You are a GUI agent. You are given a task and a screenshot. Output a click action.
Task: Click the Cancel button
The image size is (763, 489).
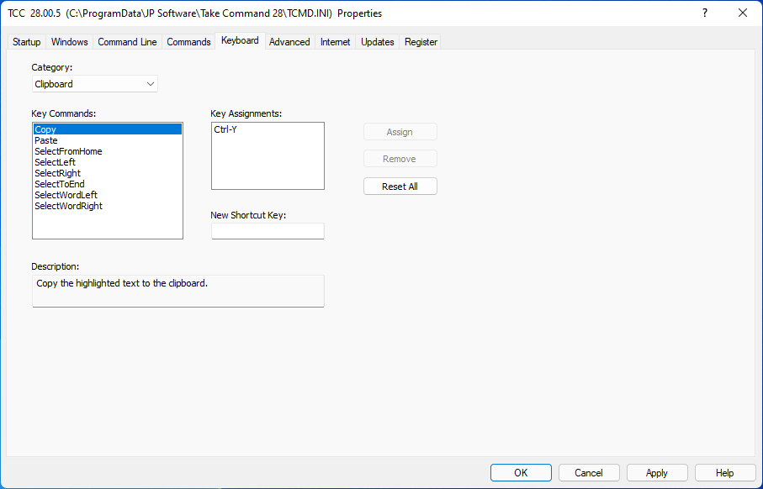click(x=589, y=472)
